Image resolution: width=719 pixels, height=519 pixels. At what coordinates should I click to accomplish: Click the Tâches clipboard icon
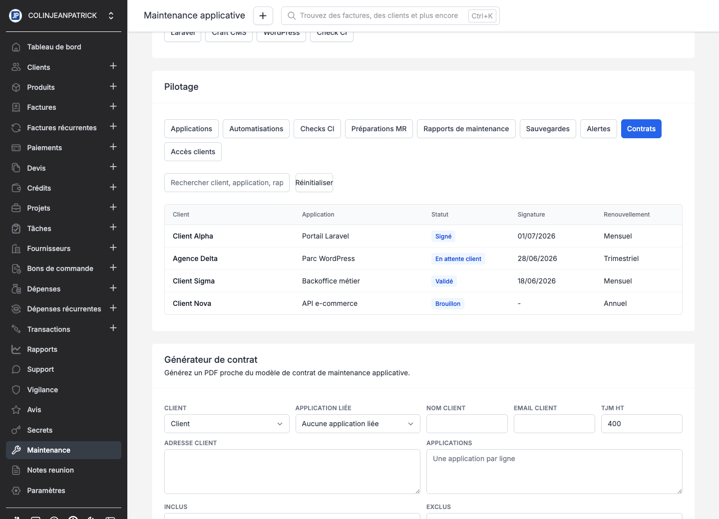pyautogui.click(x=16, y=229)
